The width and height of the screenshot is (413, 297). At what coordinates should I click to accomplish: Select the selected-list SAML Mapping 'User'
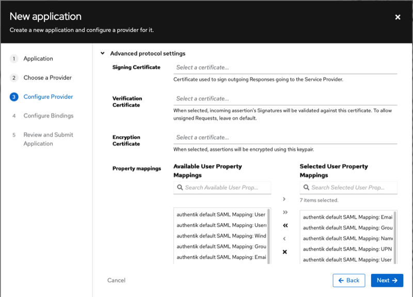[347, 260]
